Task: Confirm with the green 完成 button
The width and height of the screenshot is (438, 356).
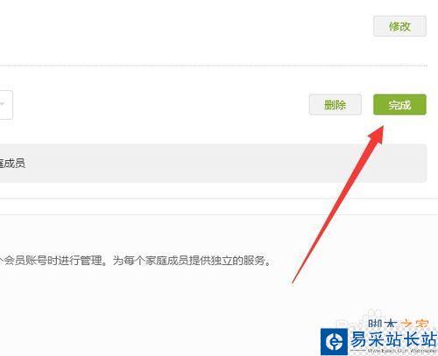Action: point(399,104)
